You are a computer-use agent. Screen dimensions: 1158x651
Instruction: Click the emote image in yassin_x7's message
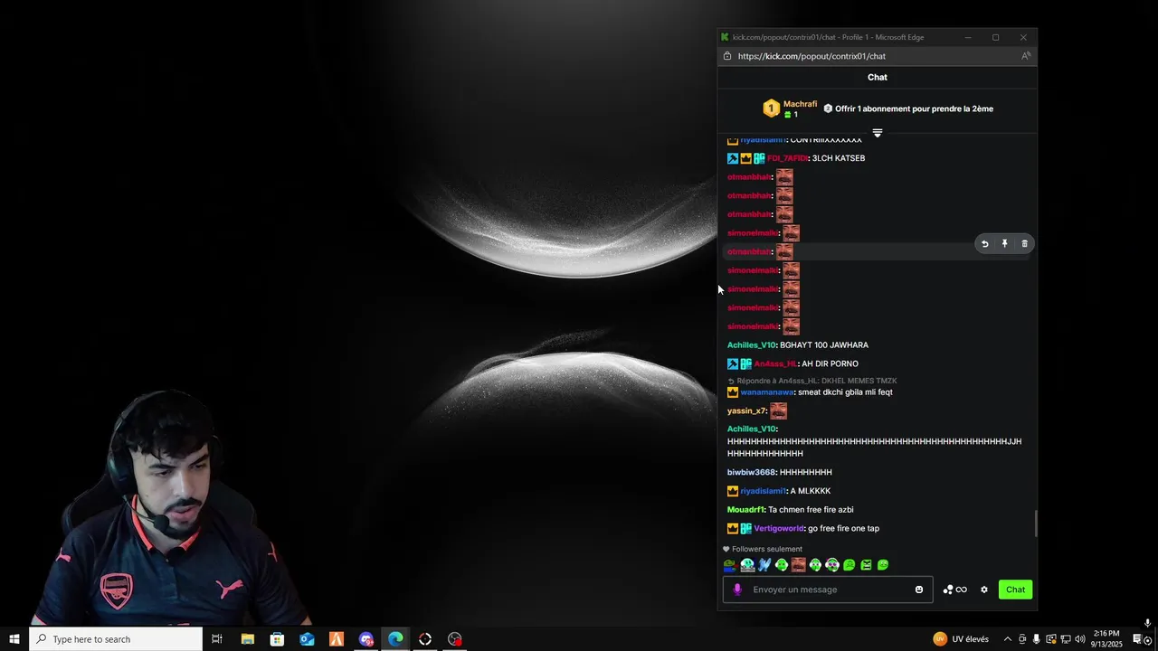(778, 411)
